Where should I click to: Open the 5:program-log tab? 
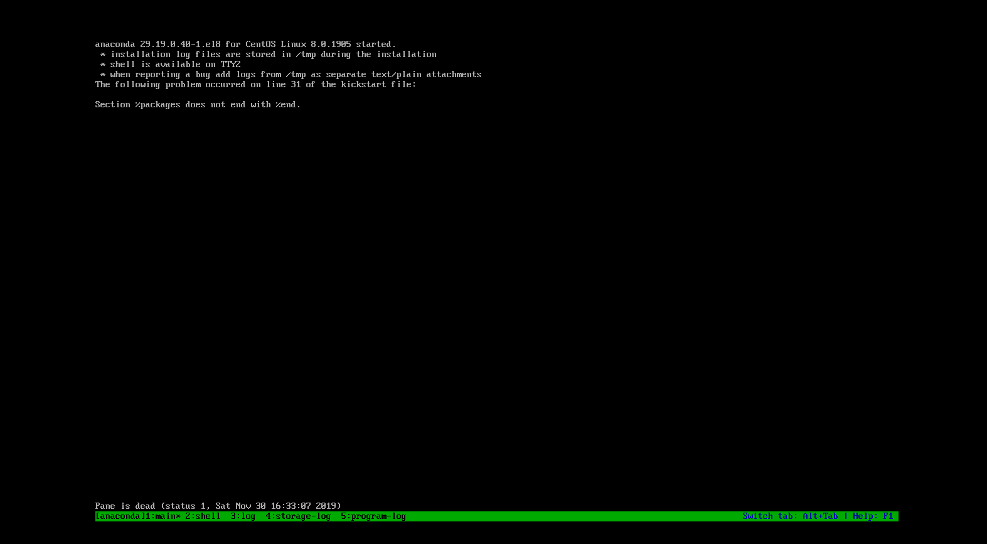[x=373, y=516]
